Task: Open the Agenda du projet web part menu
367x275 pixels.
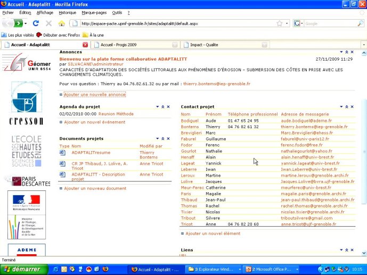Action: click(x=158, y=106)
